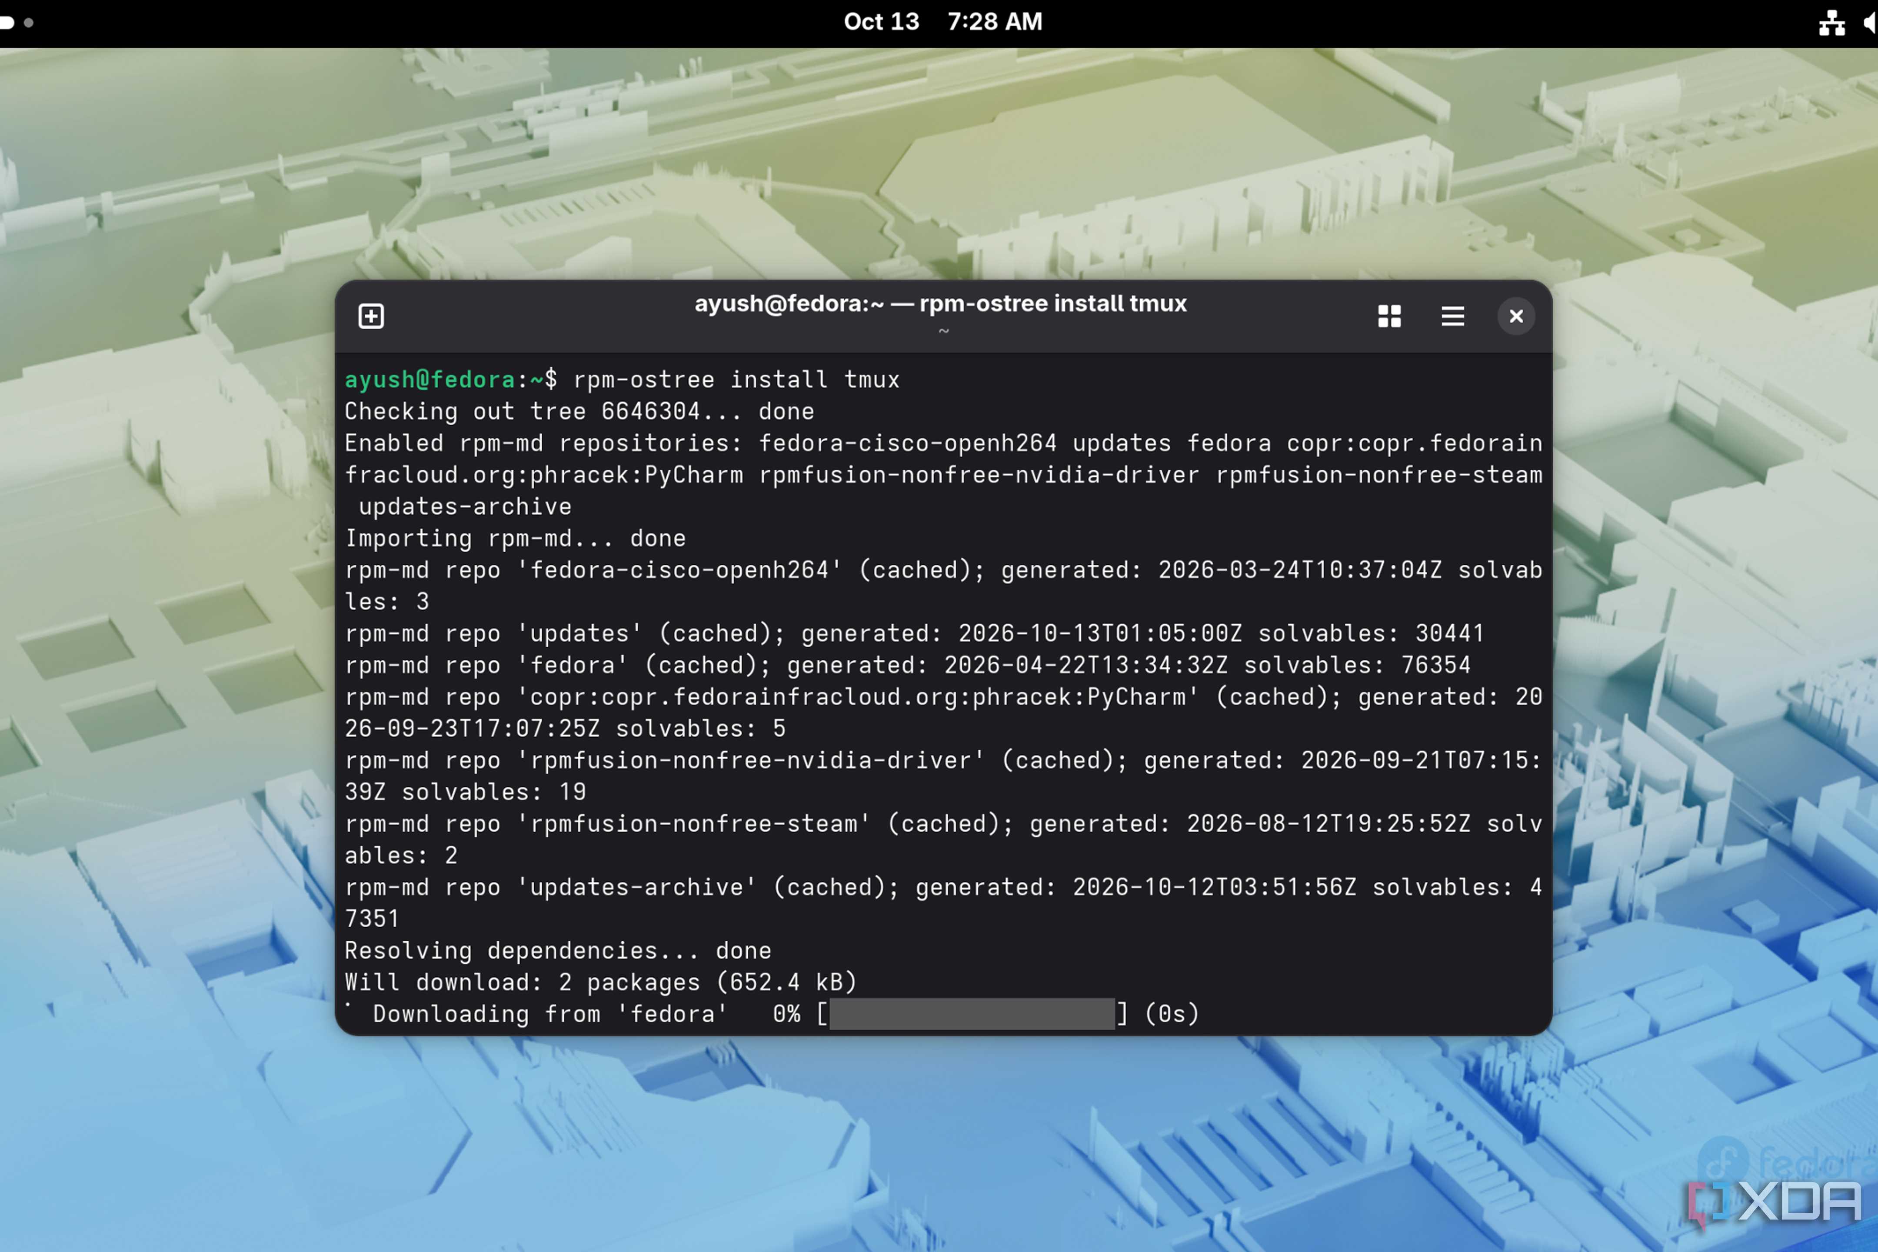The height and width of the screenshot is (1252, 1878).
Task: Click the 'Will download: 2 packages (652.4 kB)' line
Action: point(600,982)
